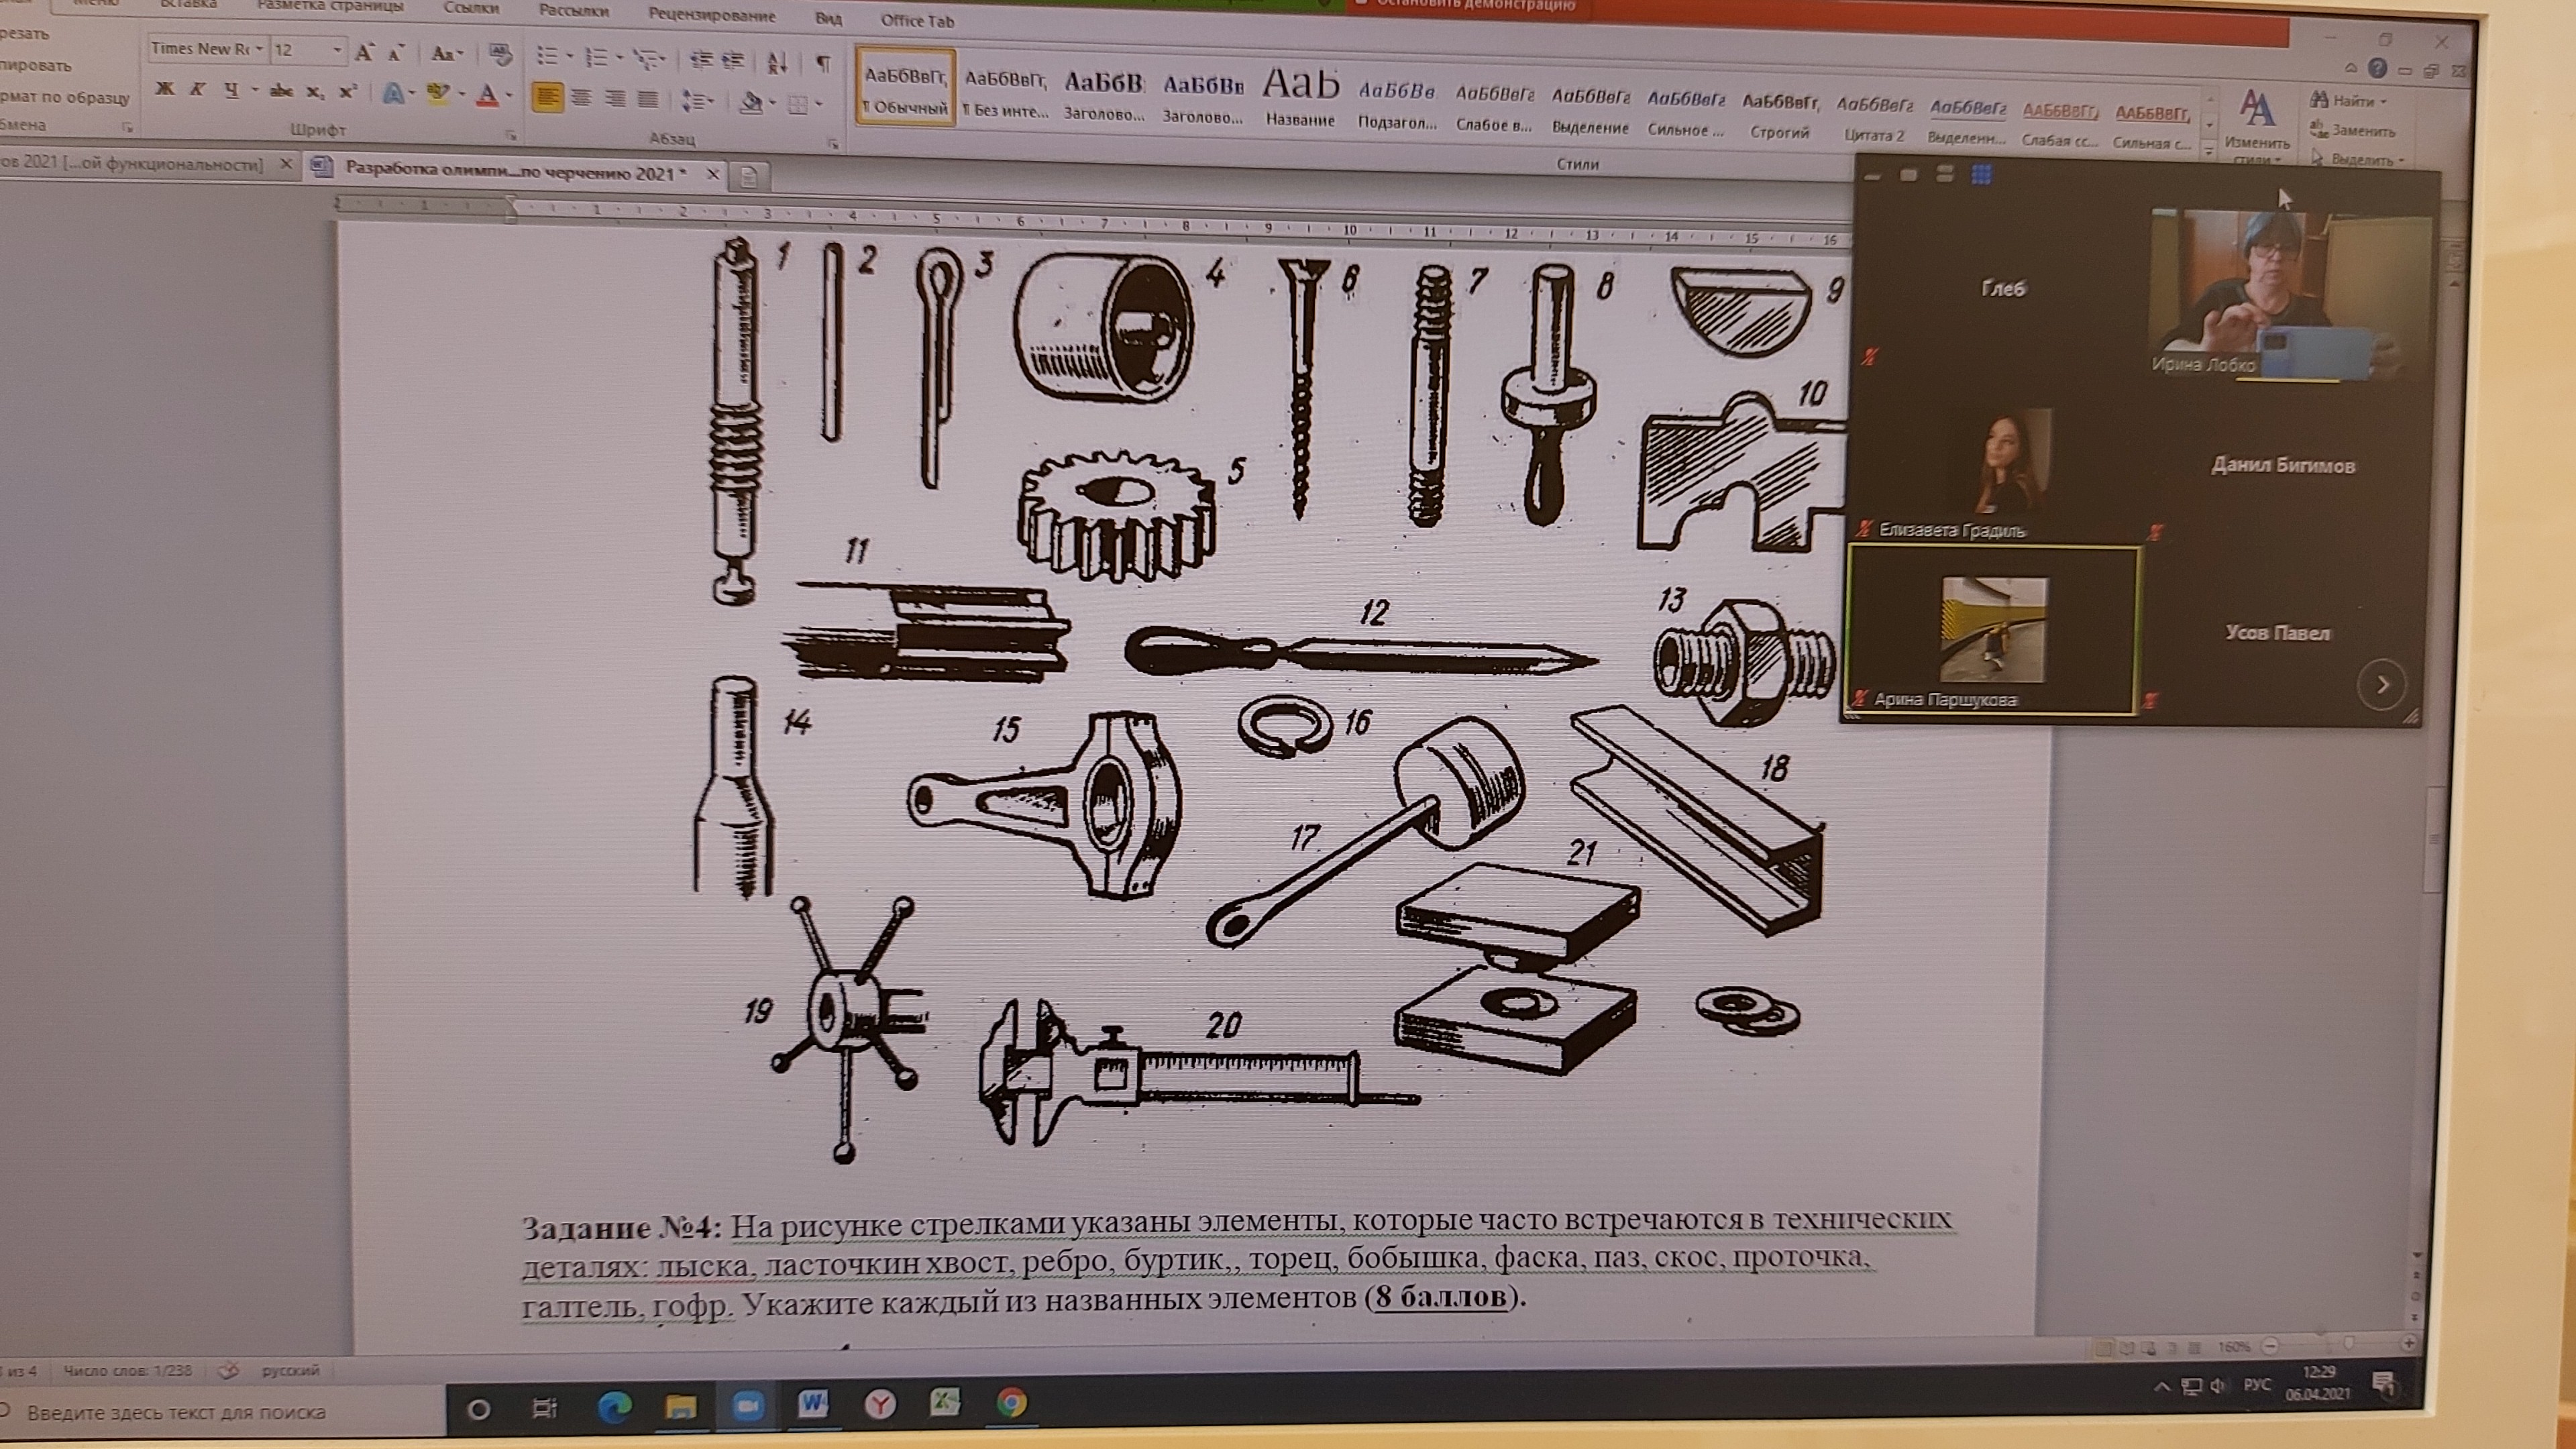This screenshot has height=1449, width=2576.
Task: Align text to the right
Action: tap(615, 98)
